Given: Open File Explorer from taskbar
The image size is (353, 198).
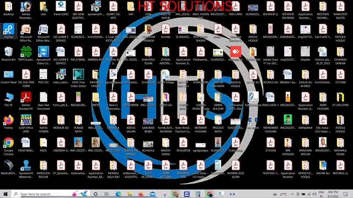Looking at the screenshot, I should 130,194.
